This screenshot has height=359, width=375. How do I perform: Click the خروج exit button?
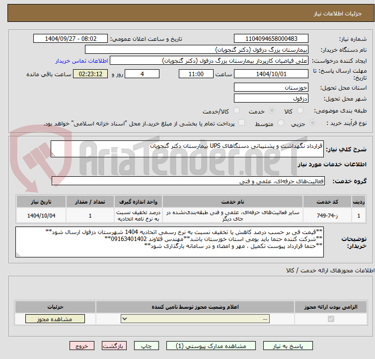coord(82,346)
